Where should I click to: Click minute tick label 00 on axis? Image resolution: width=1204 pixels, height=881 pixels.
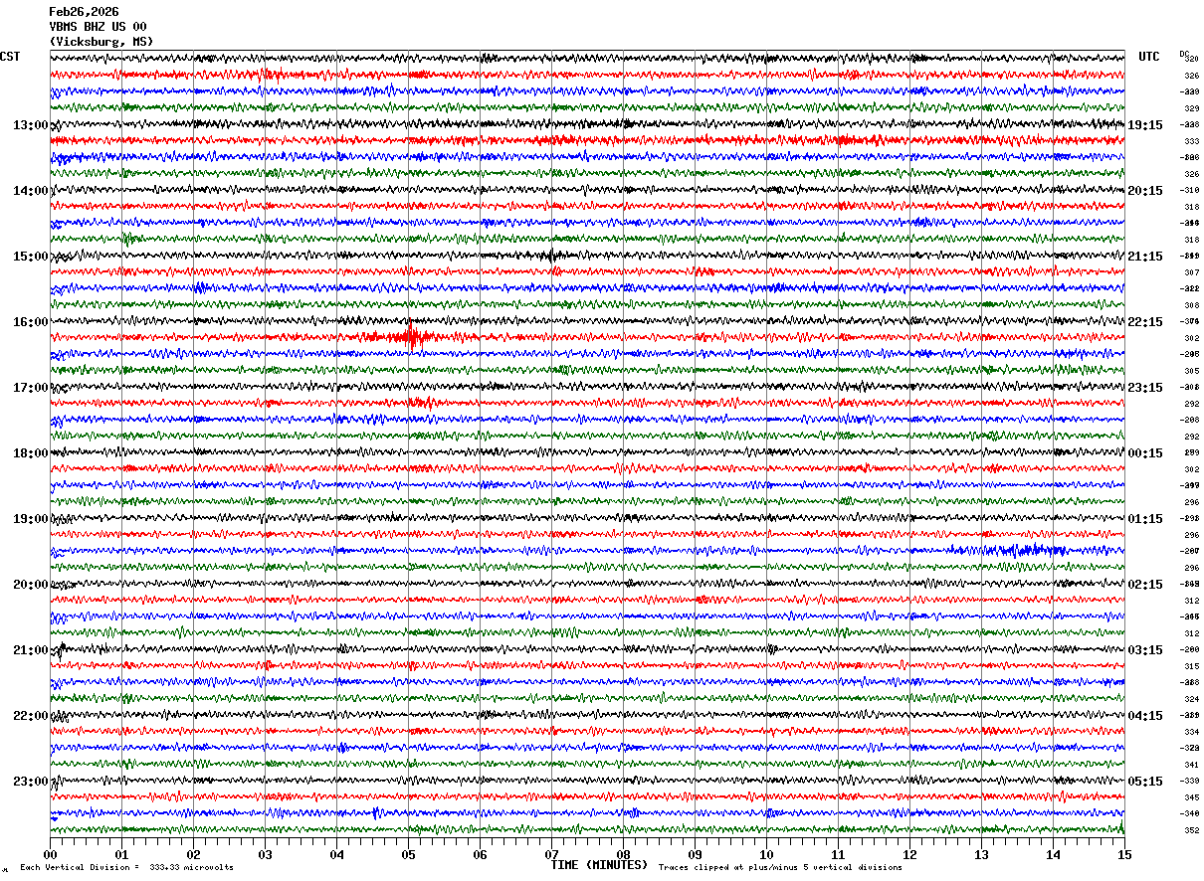point(50,854)
